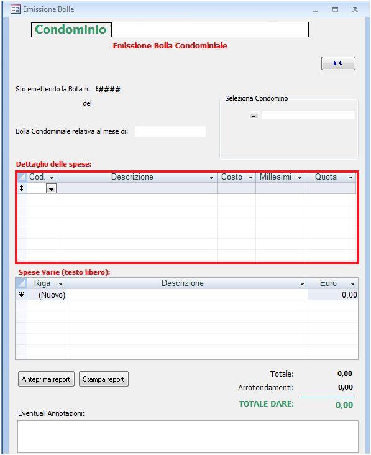Open the Seleziona Condomino combo box
Viewport: 371px width, 455px height.
coord(254,116)
